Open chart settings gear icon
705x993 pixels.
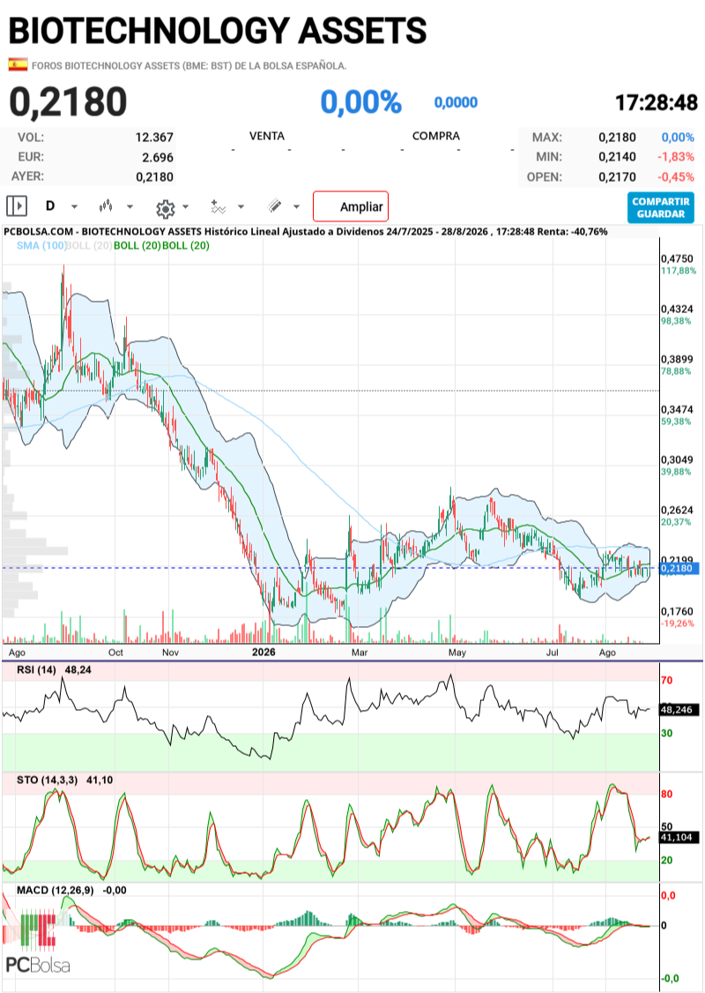click(165, 208)
